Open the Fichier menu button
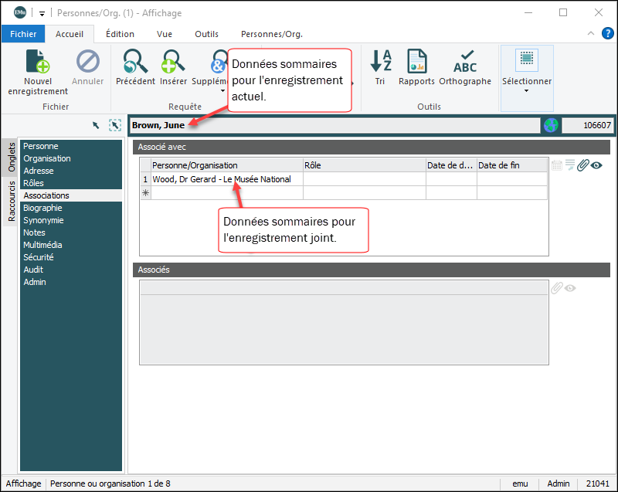 [23, 34]
